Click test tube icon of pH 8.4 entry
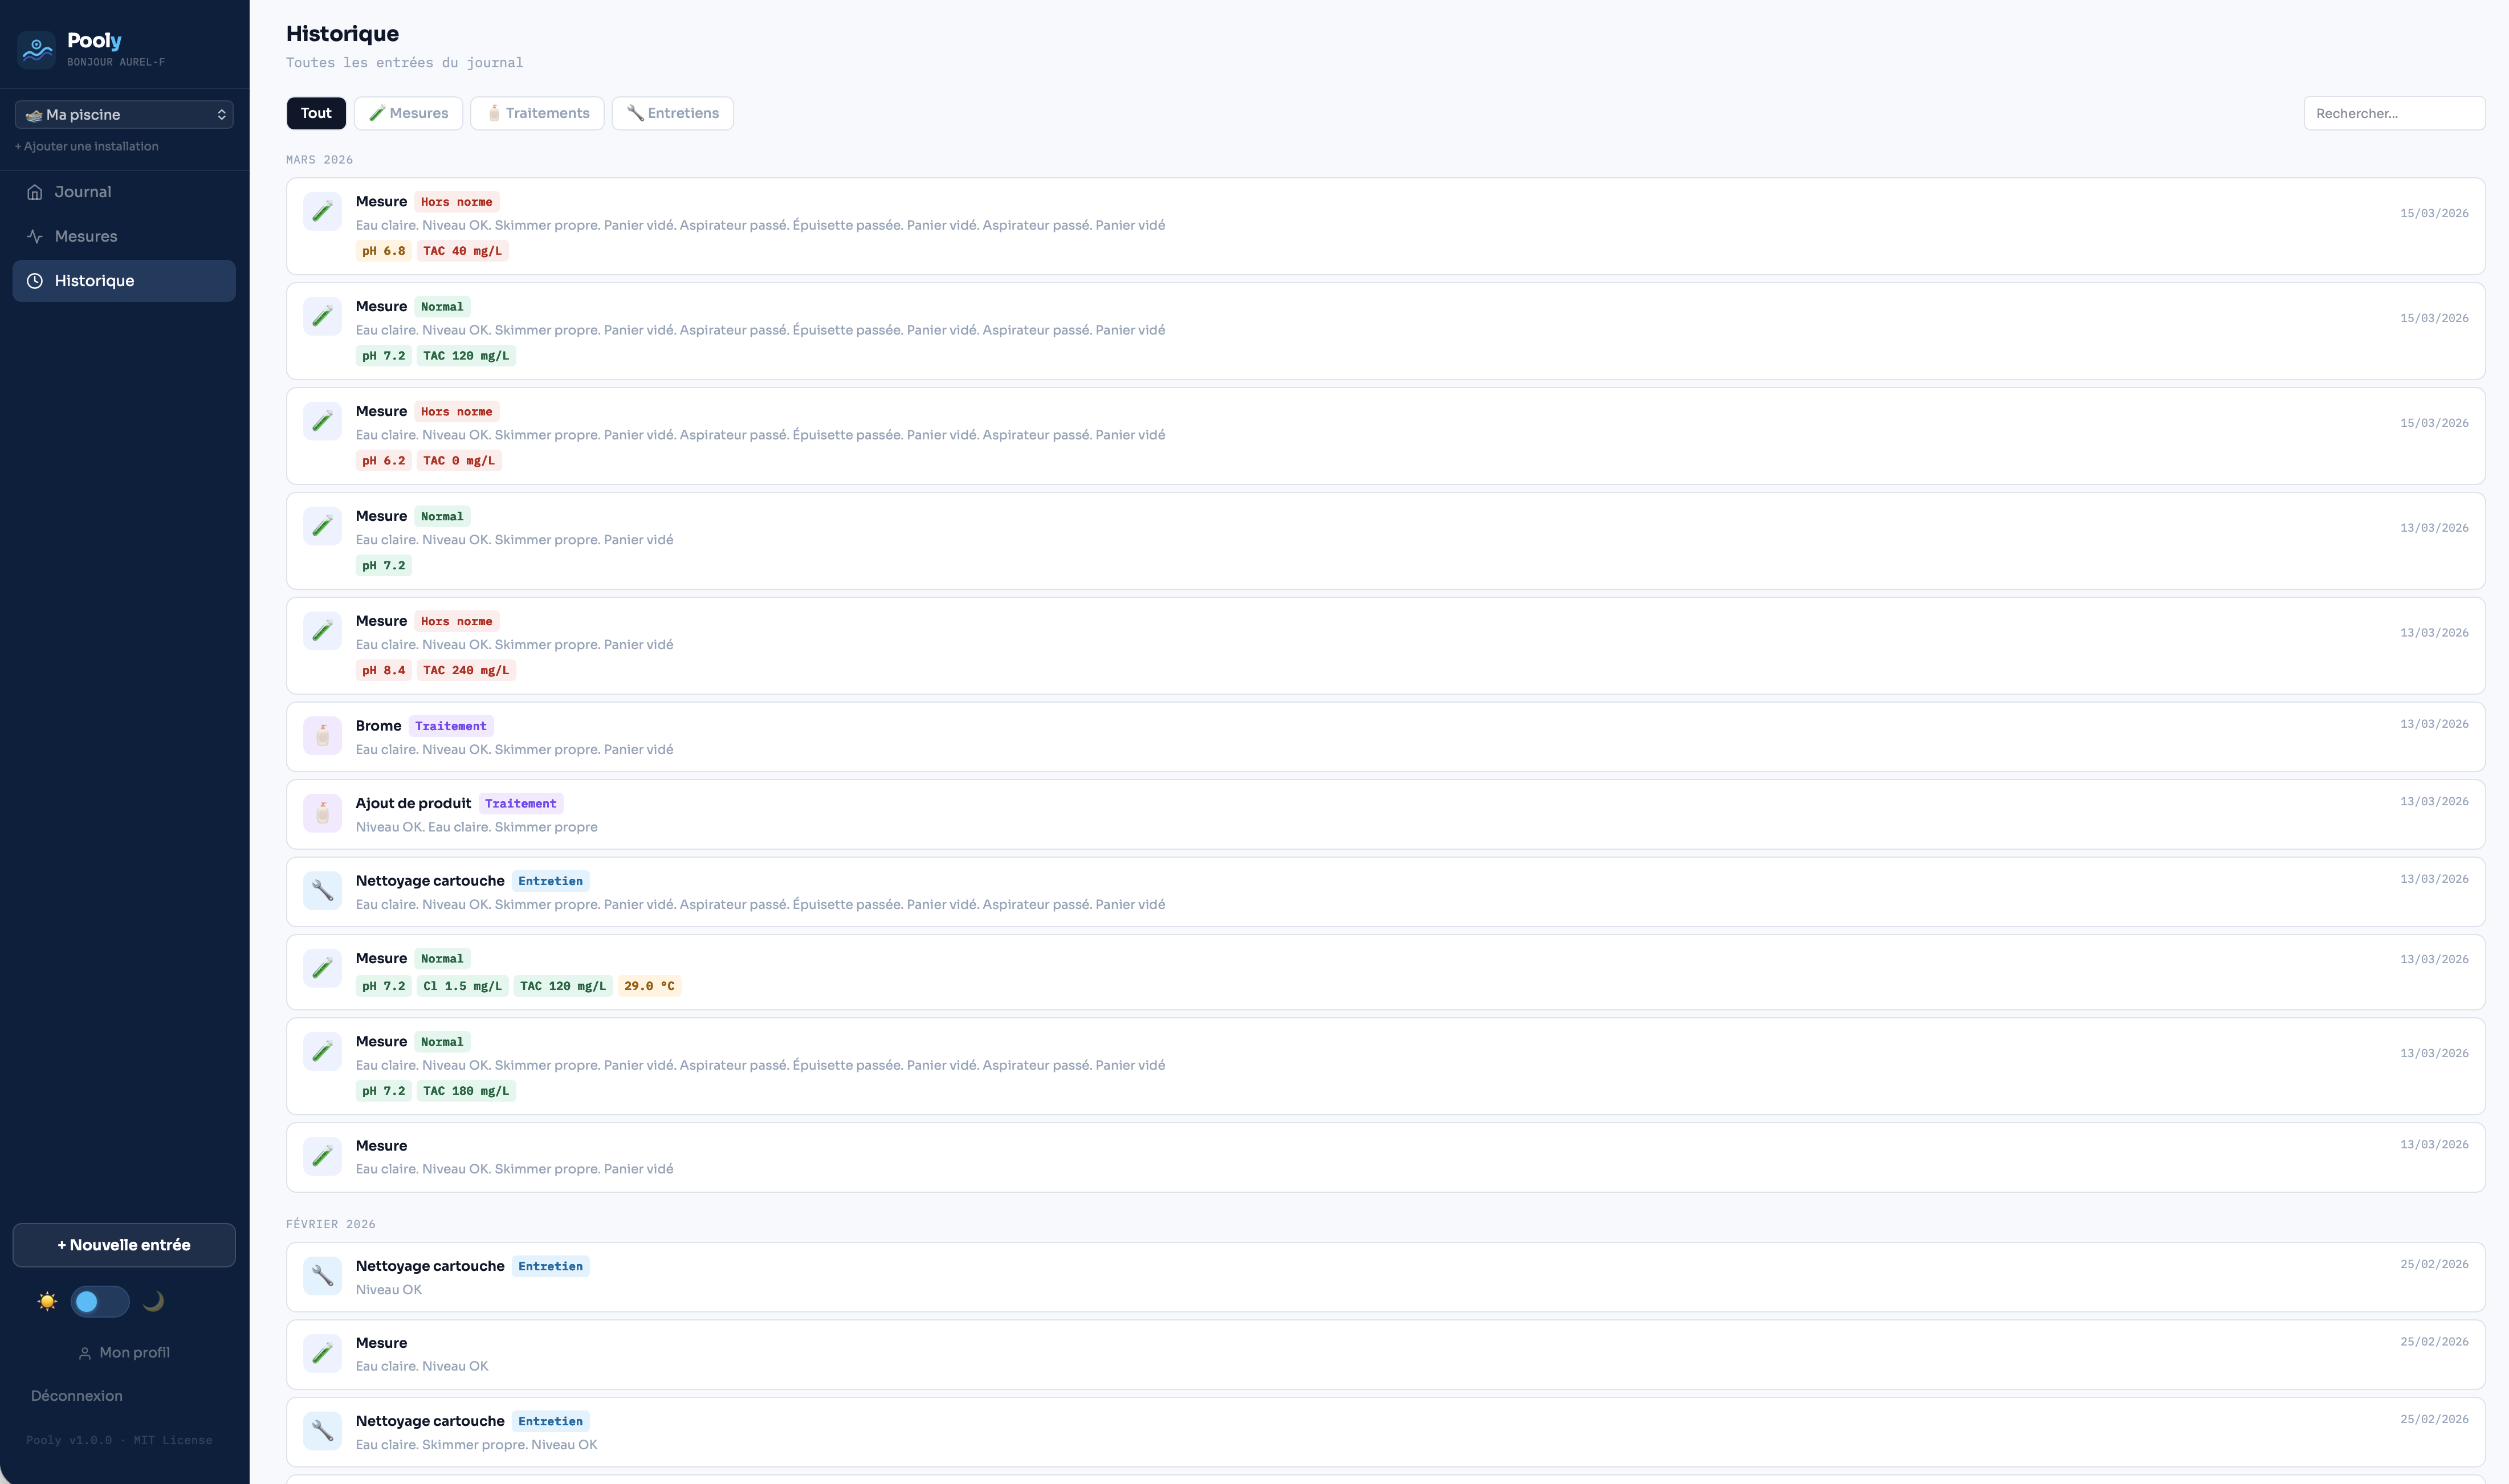2509x1484 pixels. (322, 631)
